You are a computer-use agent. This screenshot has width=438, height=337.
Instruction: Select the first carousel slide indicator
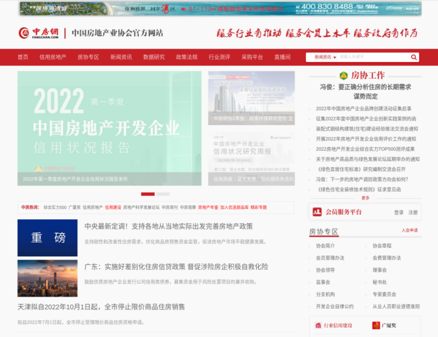pyautogui.click(x=148, y=193)
